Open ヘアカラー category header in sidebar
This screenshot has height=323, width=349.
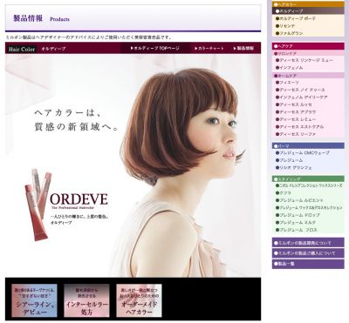(308, 4)
